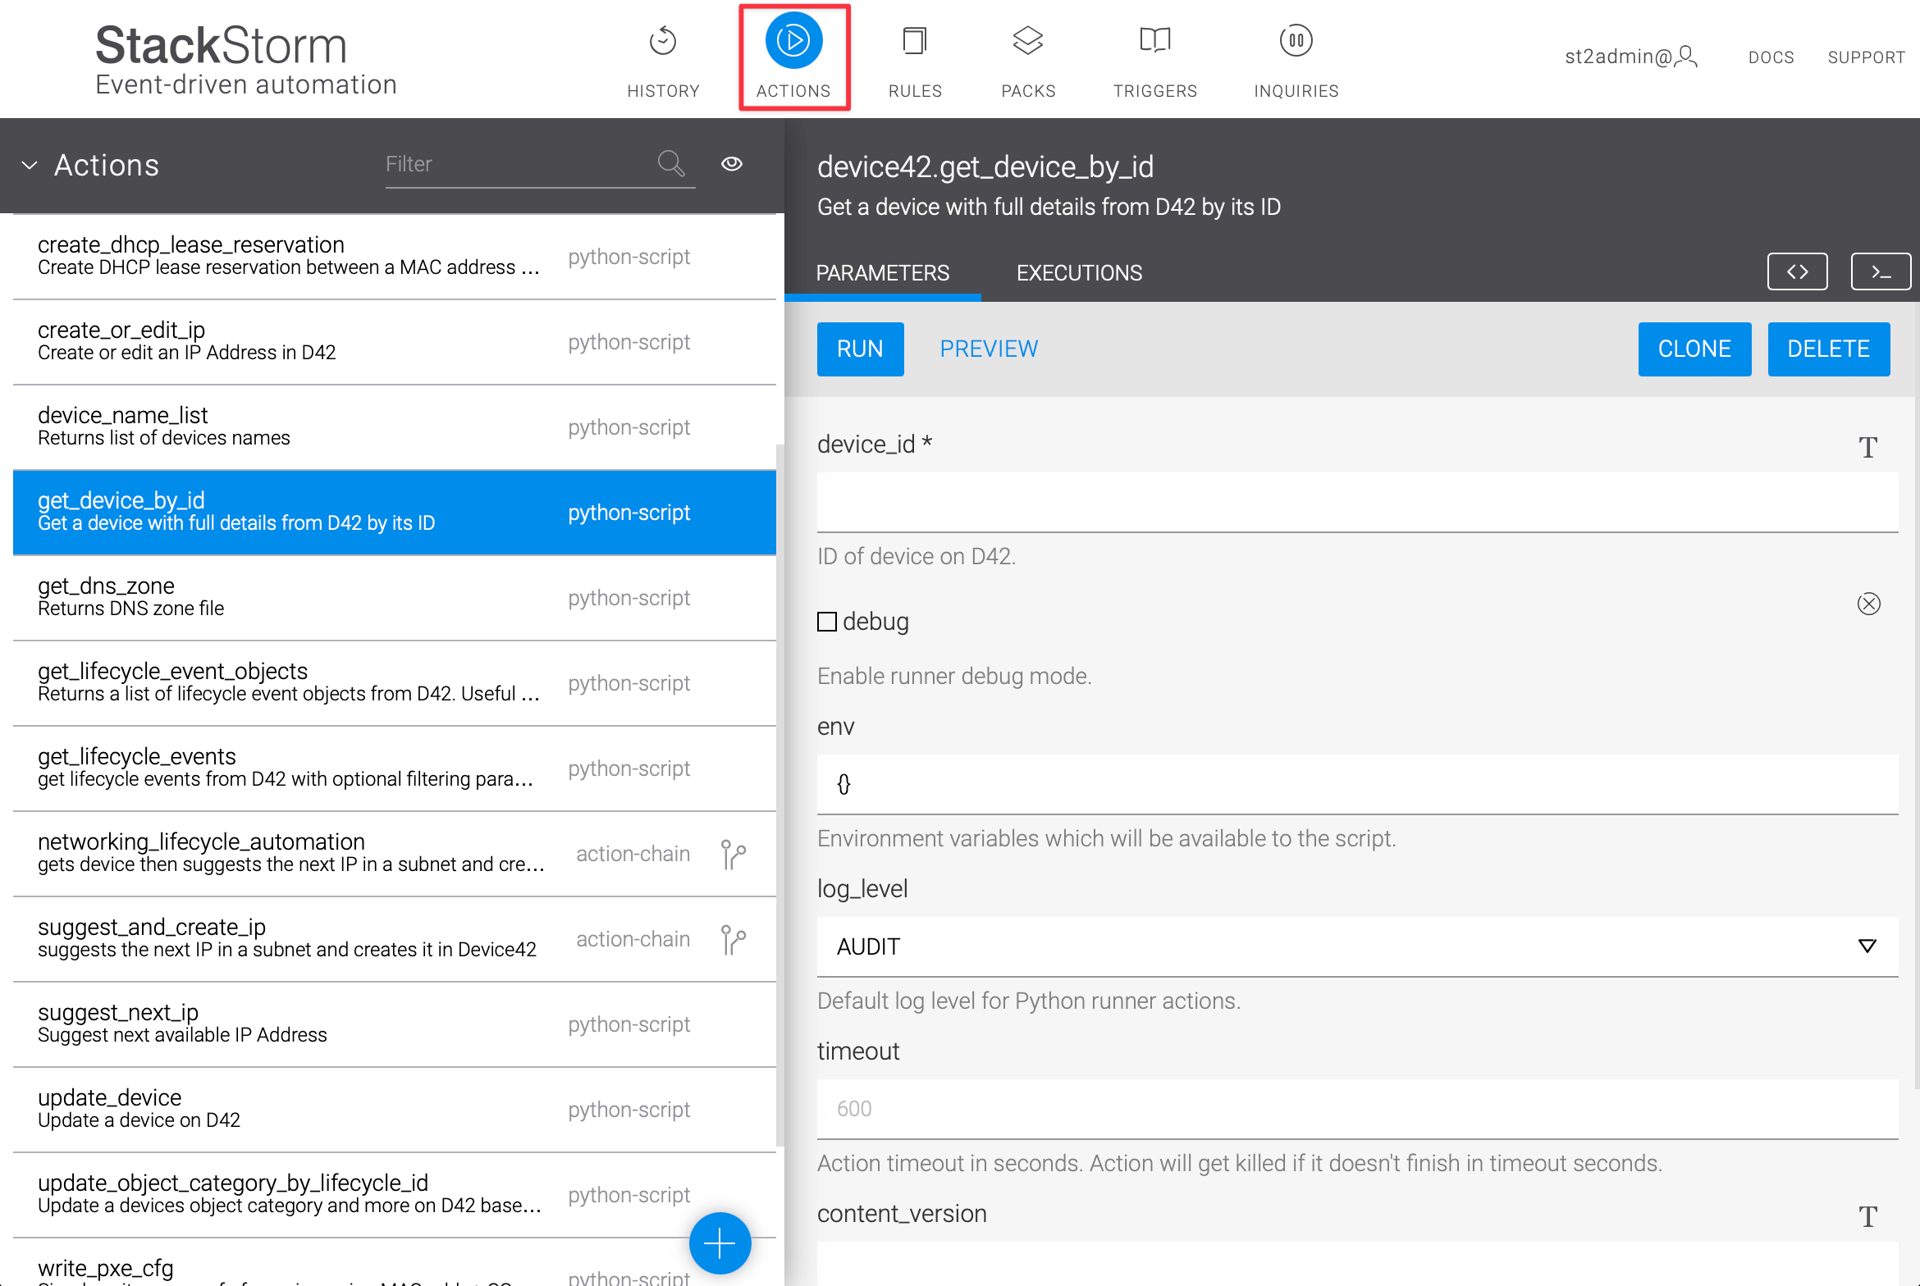Open the History view
The width and height of the screenshot is (1920, 1286).
coord(663,57)
